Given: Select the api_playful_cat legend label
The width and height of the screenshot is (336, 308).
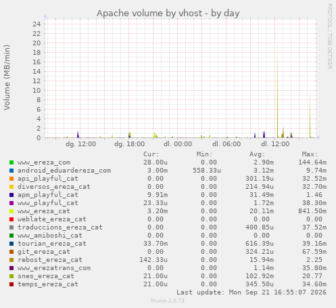Looking at the screenshot, I should [x=48, y=179].
